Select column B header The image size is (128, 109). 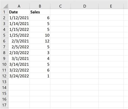[x=40, y=6]
